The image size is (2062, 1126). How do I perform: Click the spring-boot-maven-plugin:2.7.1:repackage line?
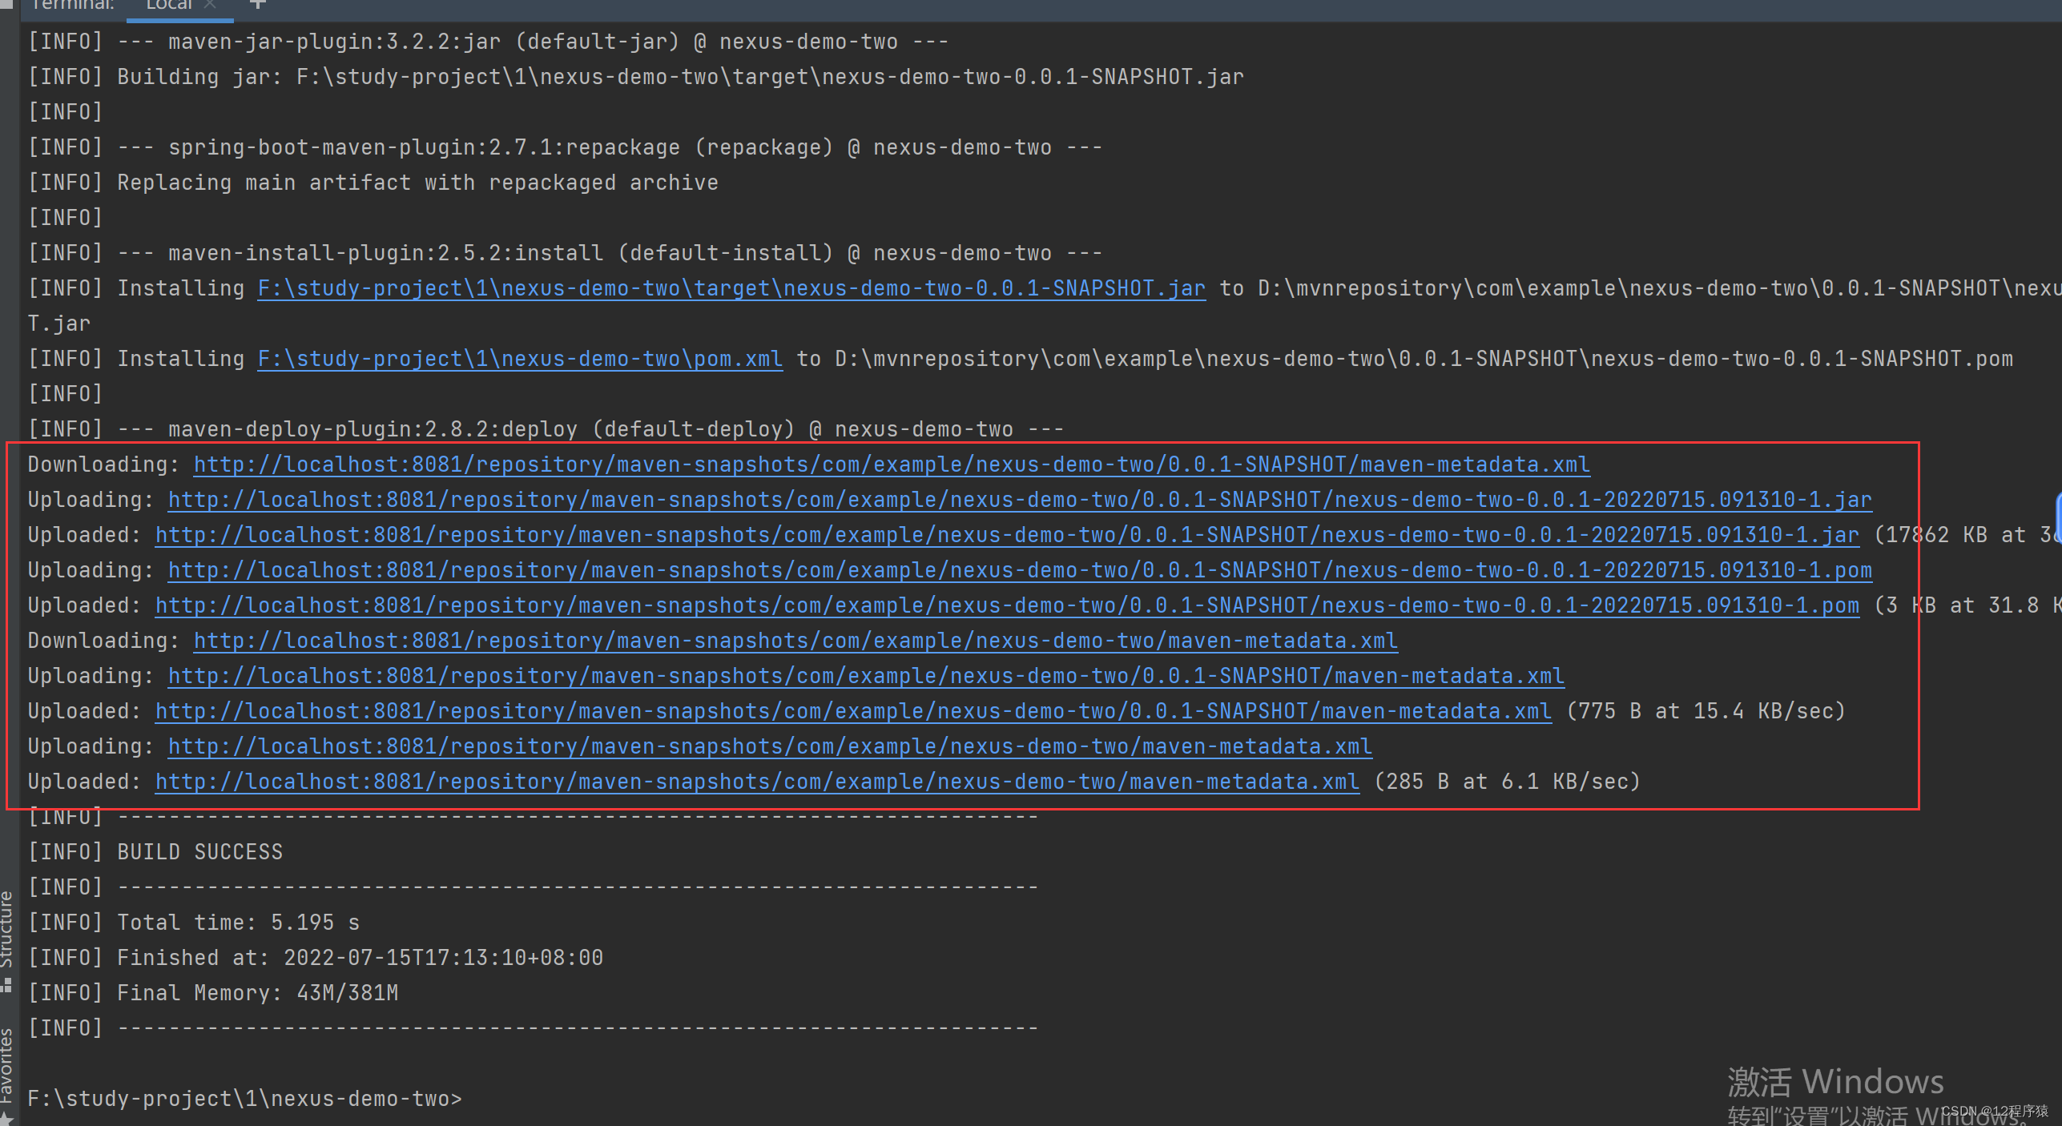click(565, 147)
